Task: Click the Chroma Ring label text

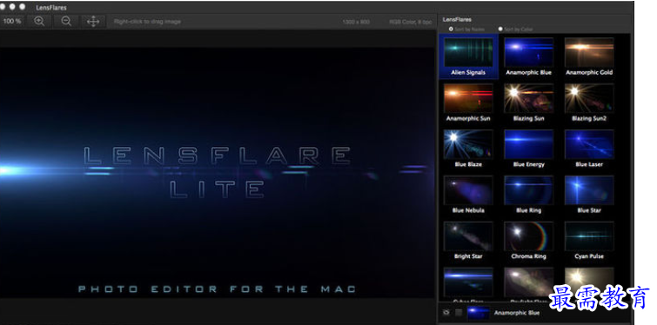Action: (529, 256)
